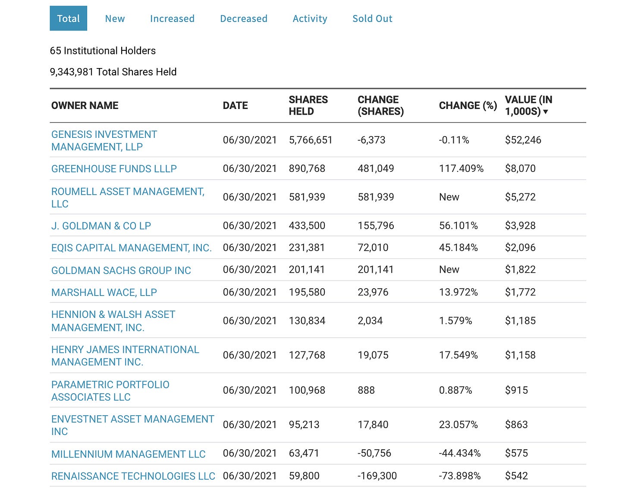Click value cell $915
The height and width of the screenshot is (488, 628).
click(x=516, y=390)
